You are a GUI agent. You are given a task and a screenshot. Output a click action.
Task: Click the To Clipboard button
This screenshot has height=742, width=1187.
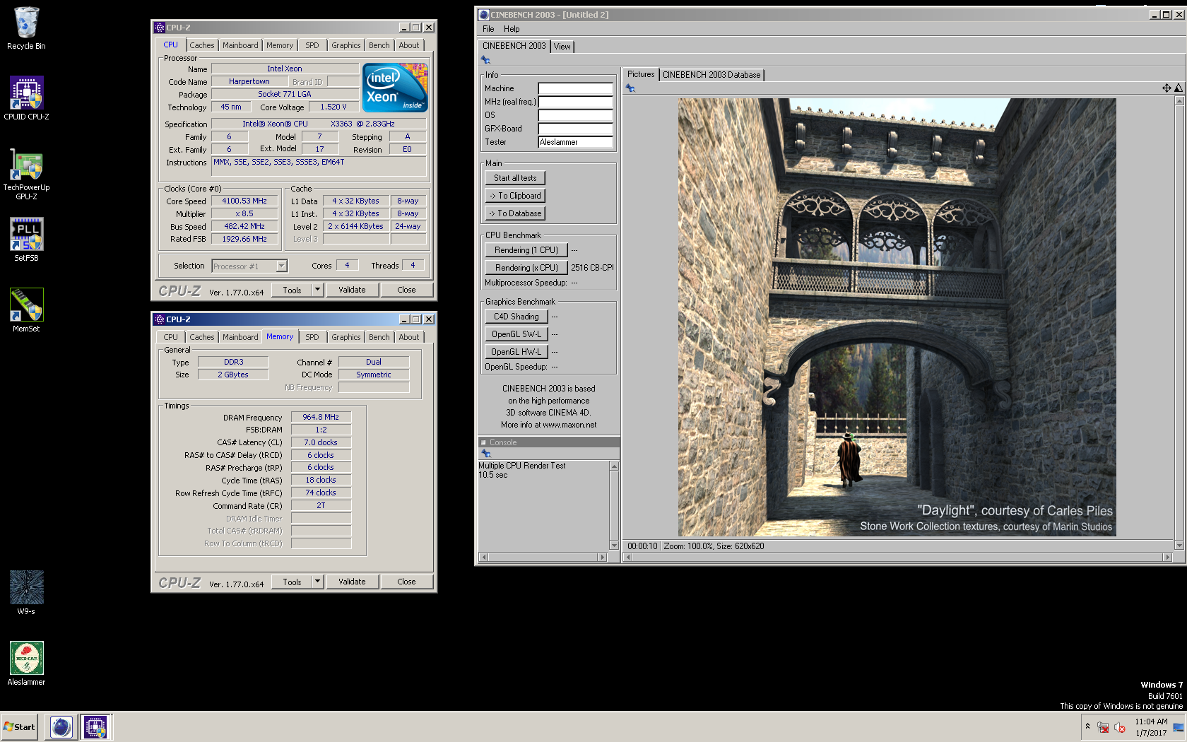515,196
